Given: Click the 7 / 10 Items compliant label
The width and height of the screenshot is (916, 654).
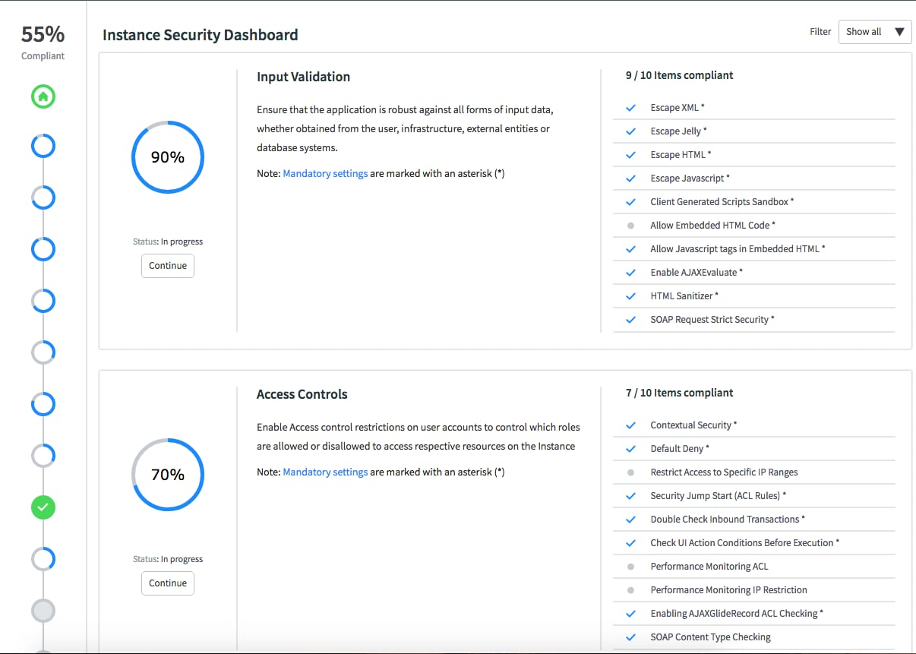Looking at the screenshot, I should (x=679, y=393).
